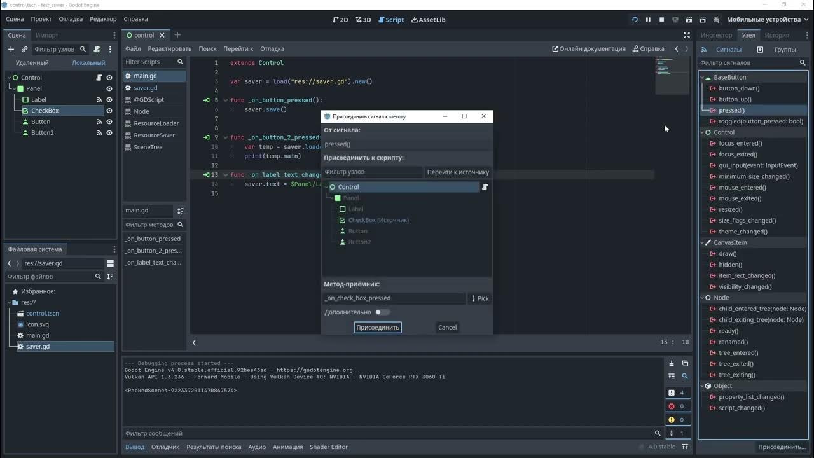Open the Movie Maker mode icon
Image resolution: width=814 pixels, height=458 pixels.
717,20
